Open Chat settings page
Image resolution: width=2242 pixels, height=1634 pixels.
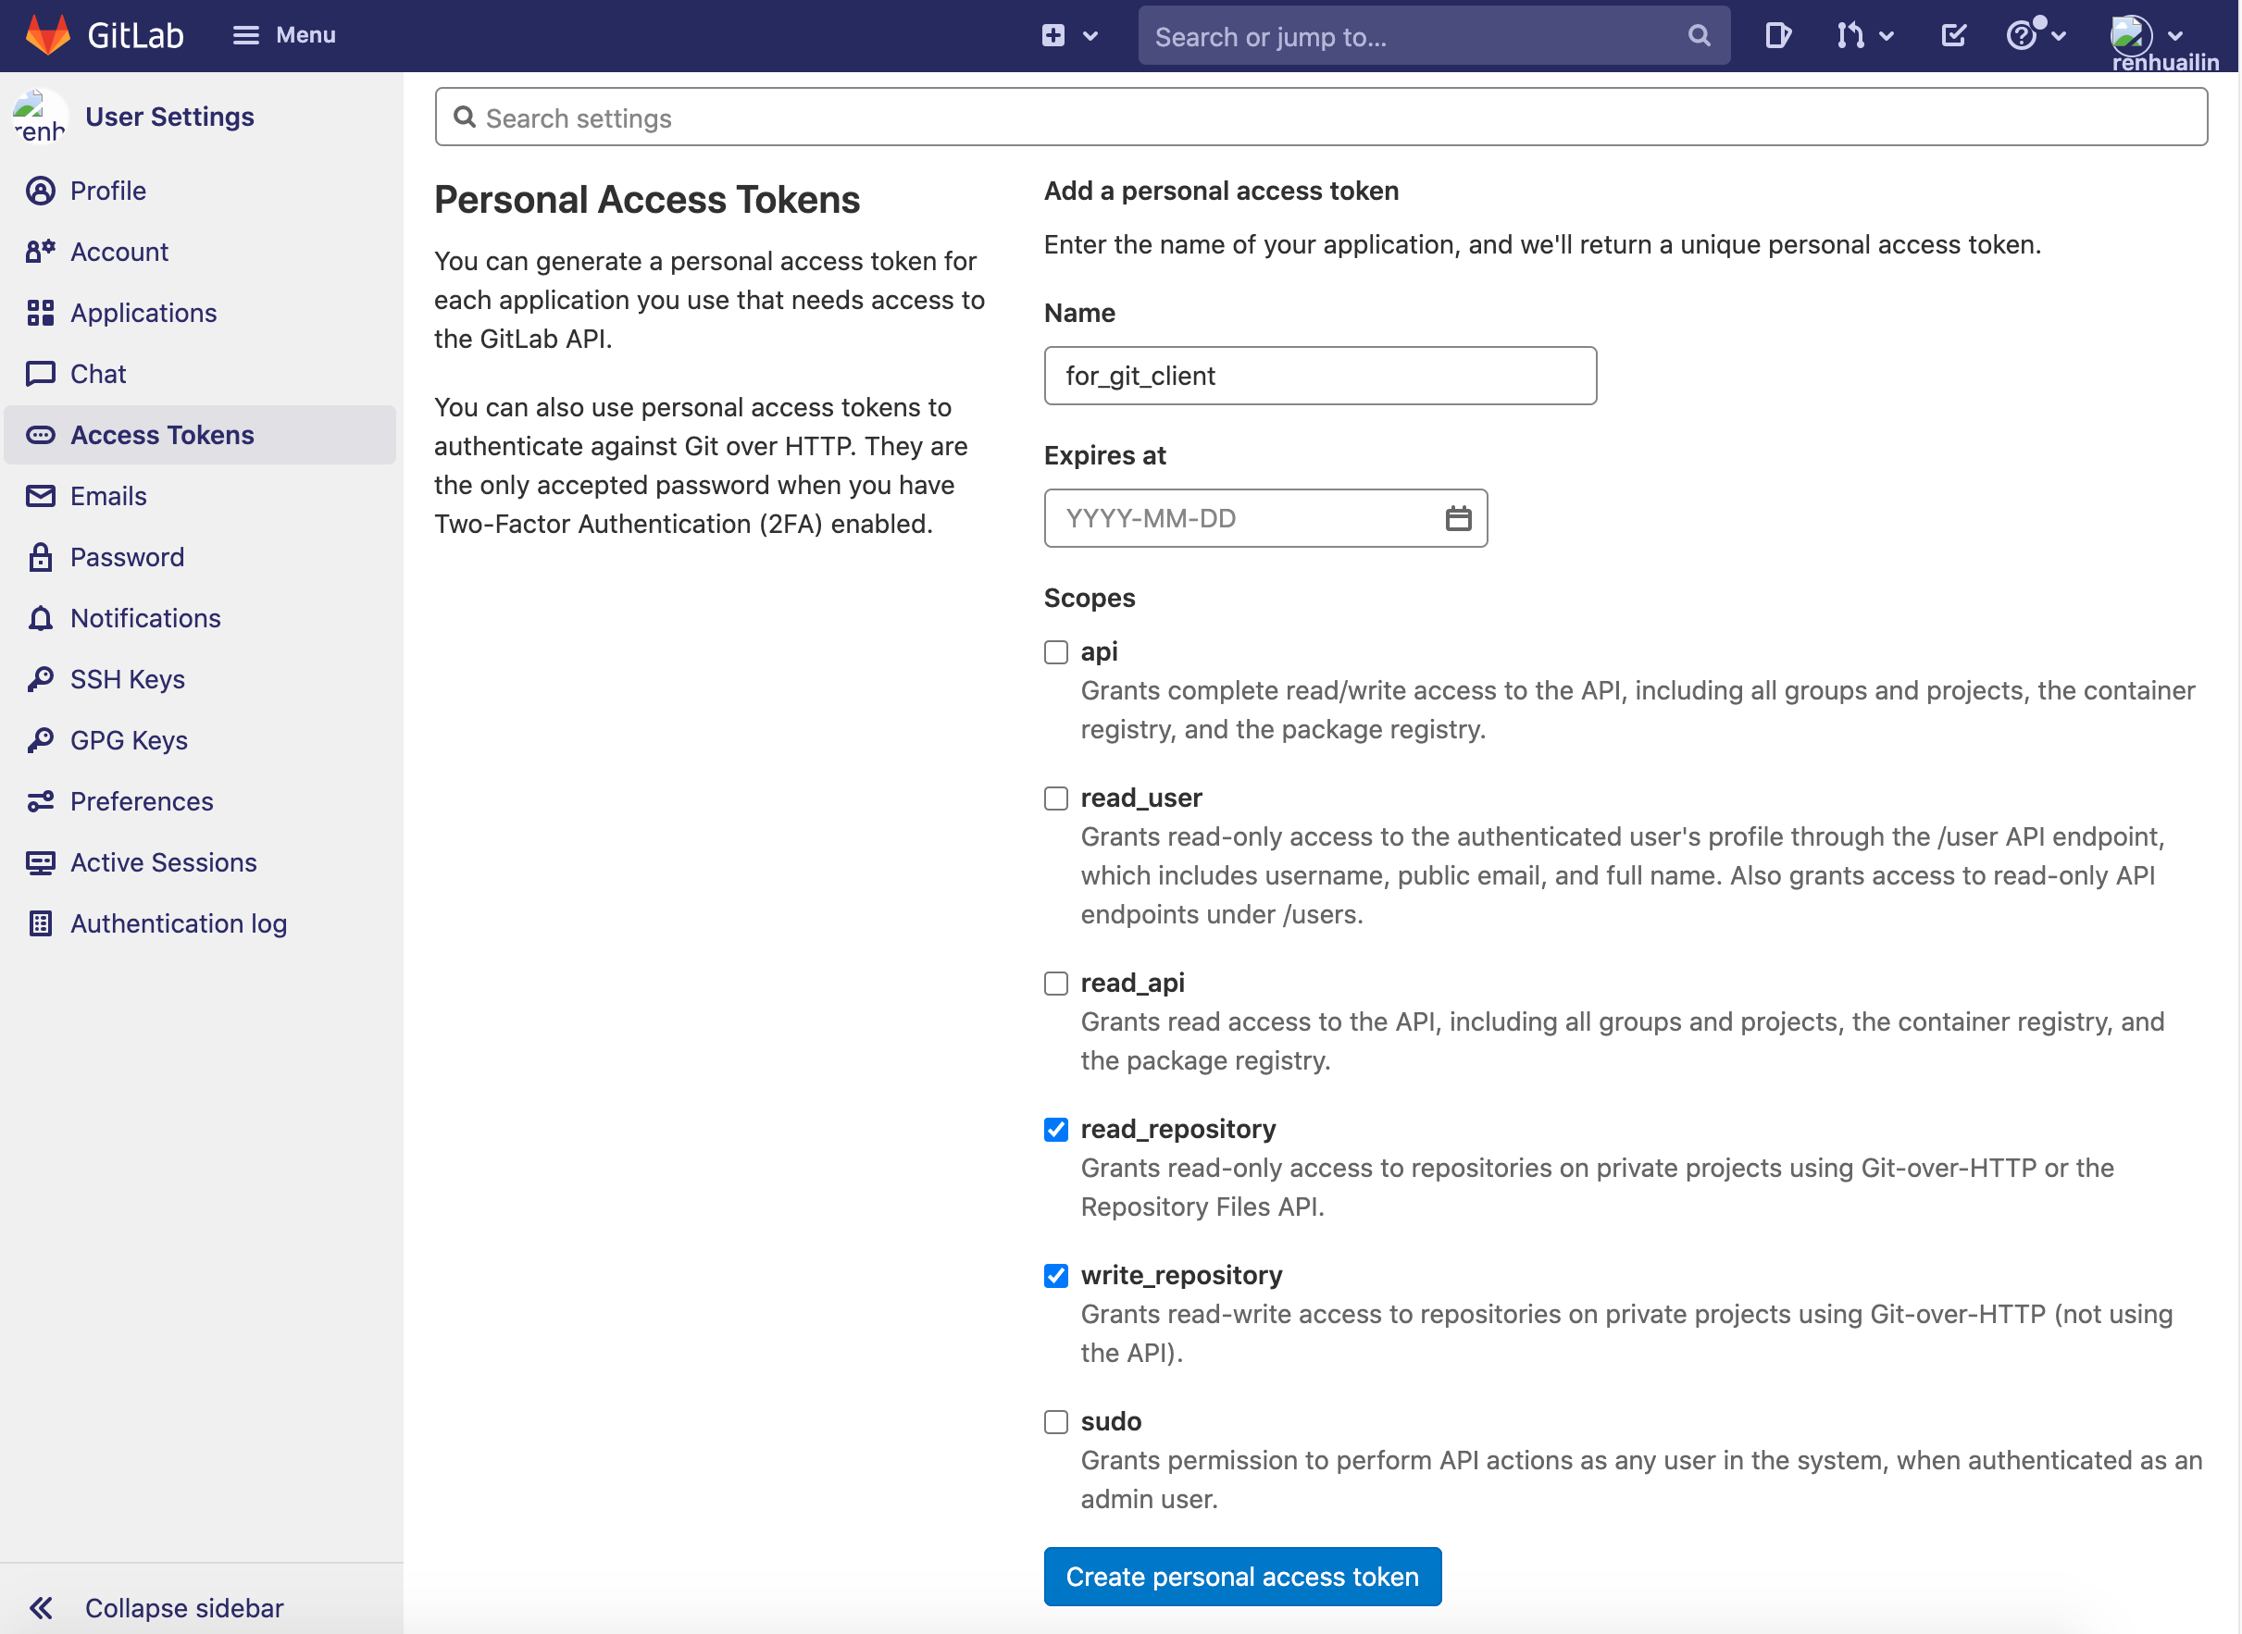[x=98, y=374]
